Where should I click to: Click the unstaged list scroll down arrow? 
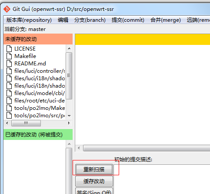point(69,116)
